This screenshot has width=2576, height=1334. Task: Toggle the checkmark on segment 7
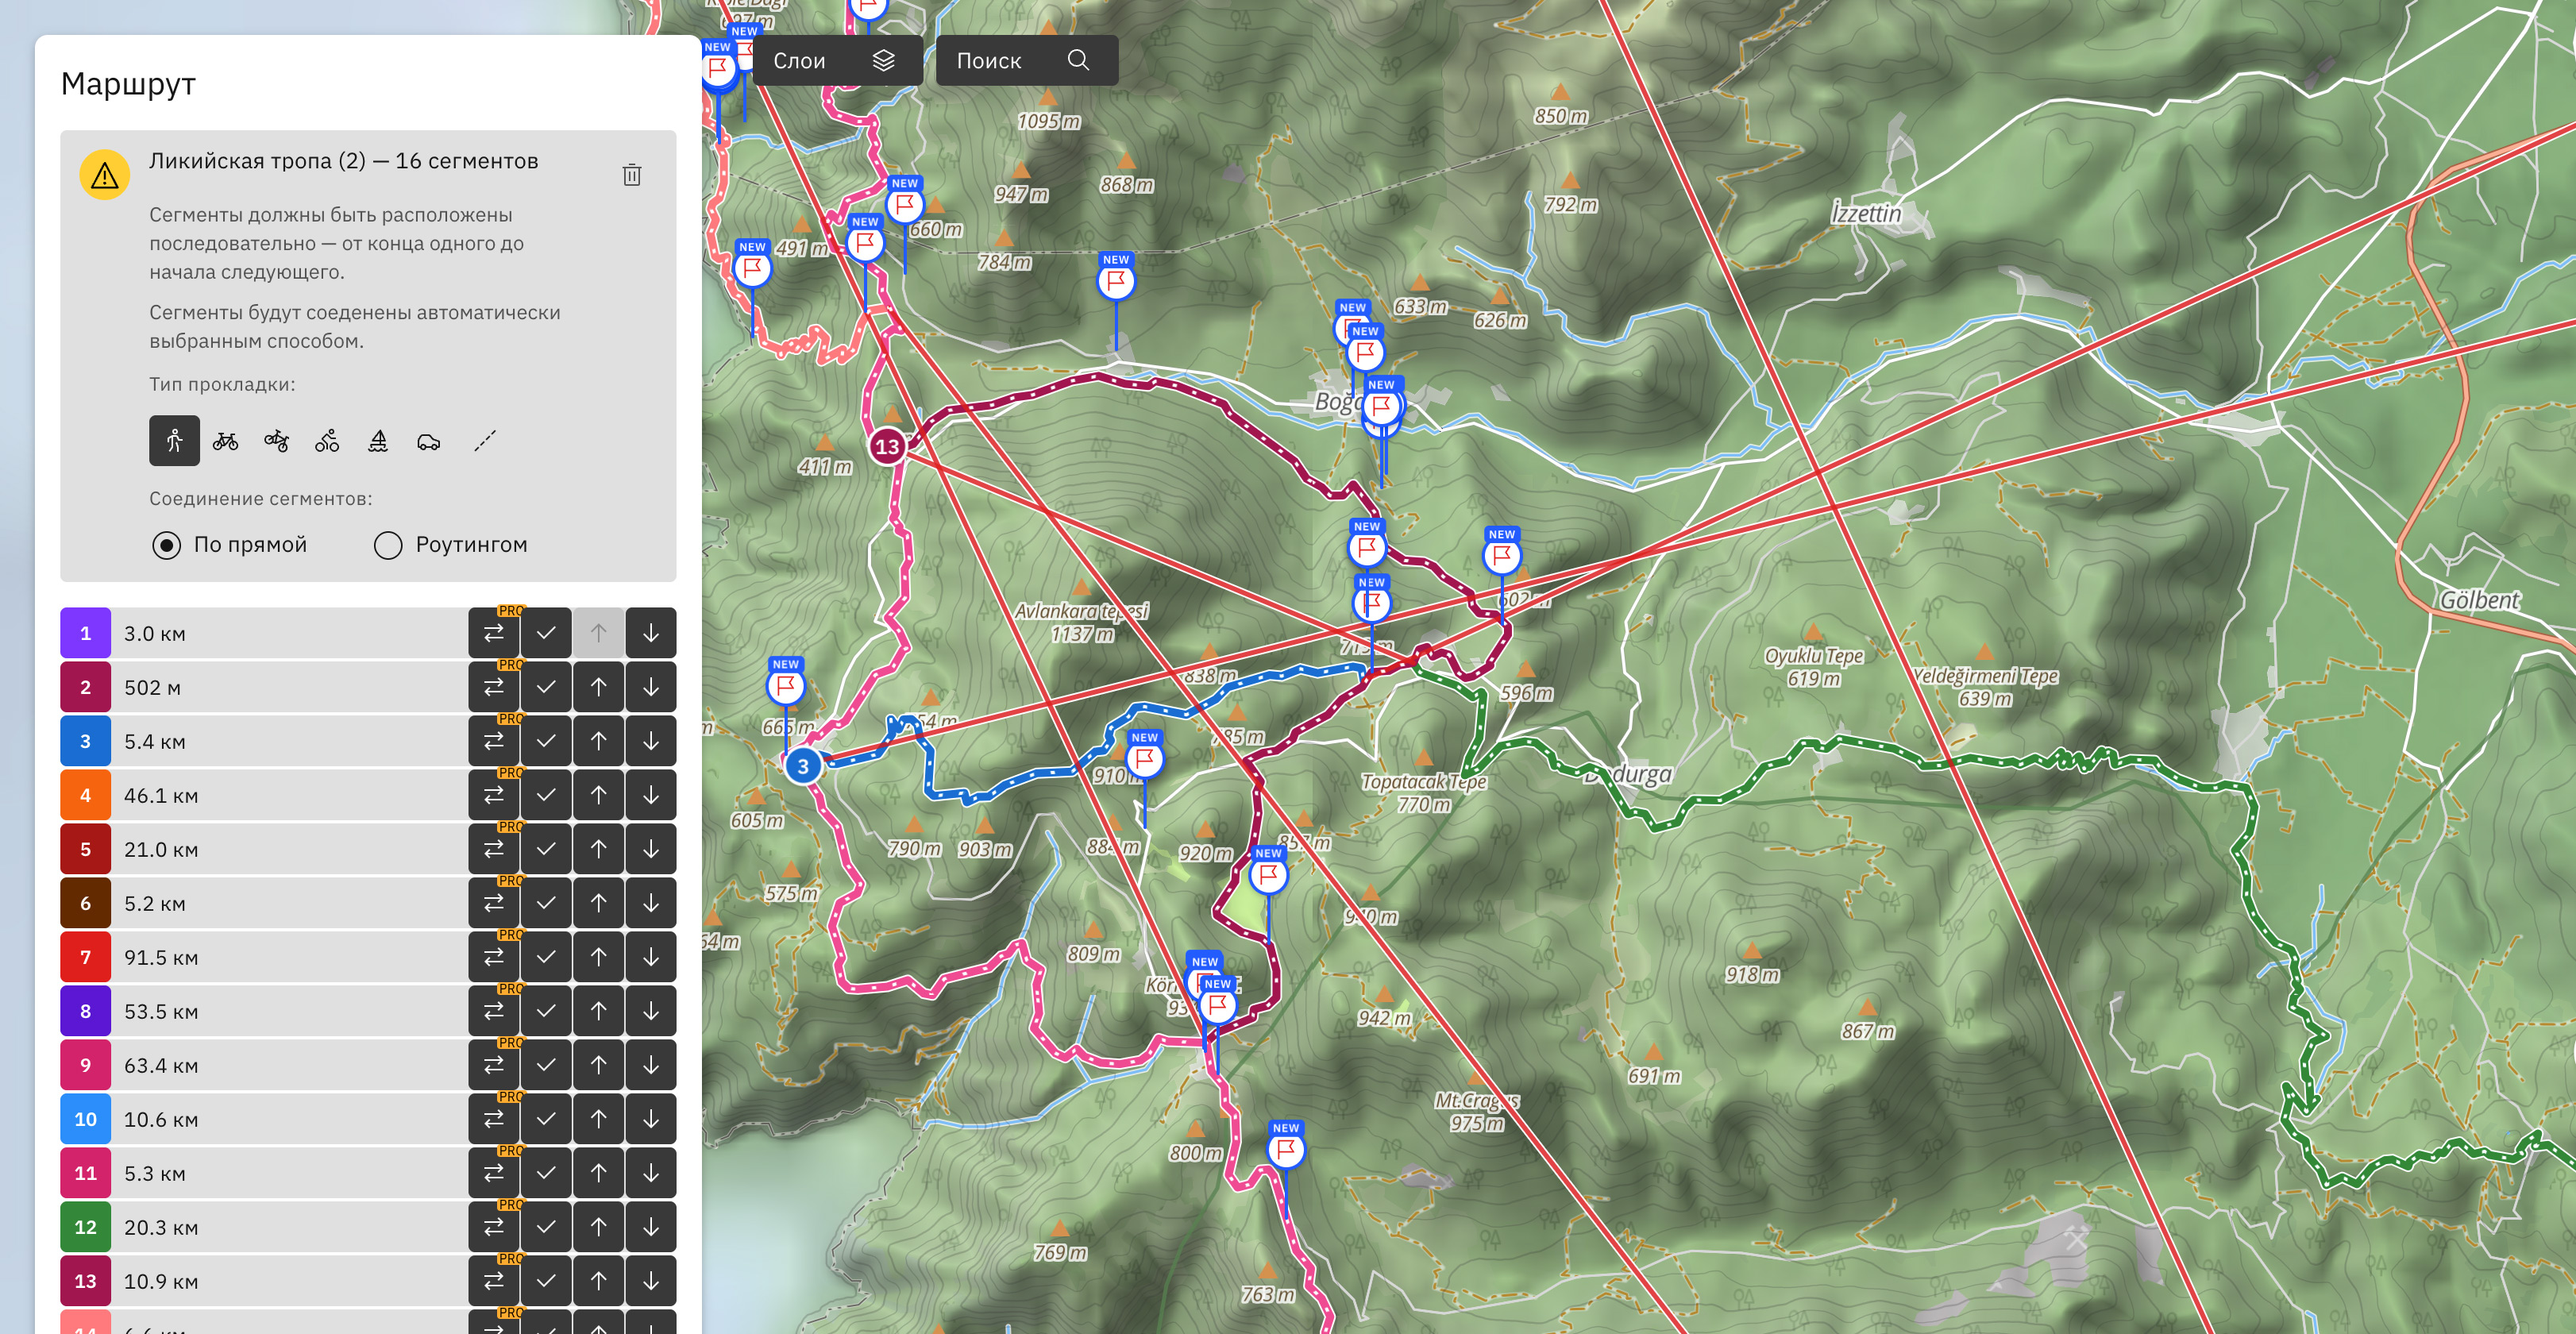point(546,957)
